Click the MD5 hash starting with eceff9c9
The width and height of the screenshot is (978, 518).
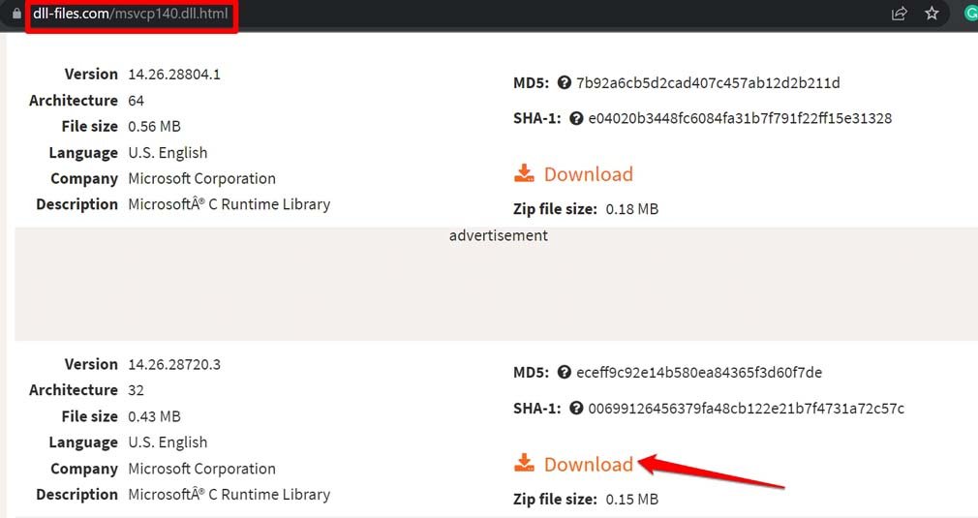(698, 373)
